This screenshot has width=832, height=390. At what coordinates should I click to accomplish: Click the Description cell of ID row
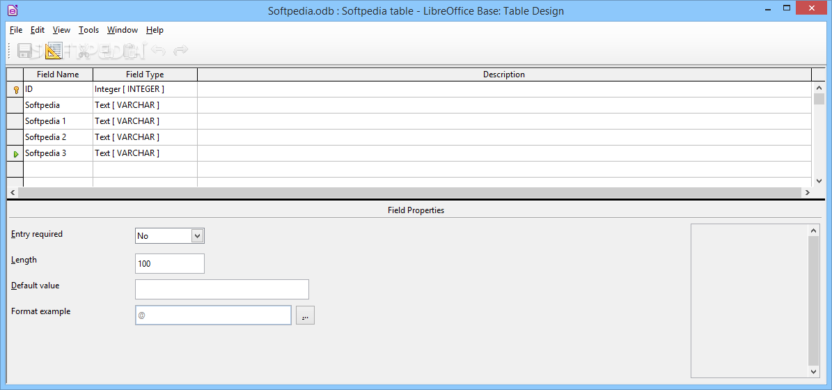504,89
